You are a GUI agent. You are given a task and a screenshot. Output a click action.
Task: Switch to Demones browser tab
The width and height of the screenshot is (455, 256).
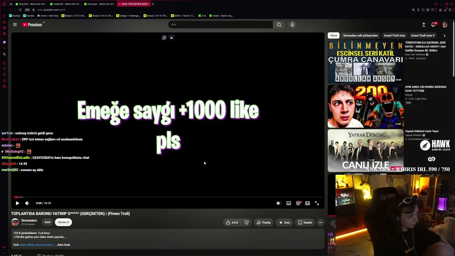pos(99,4)
